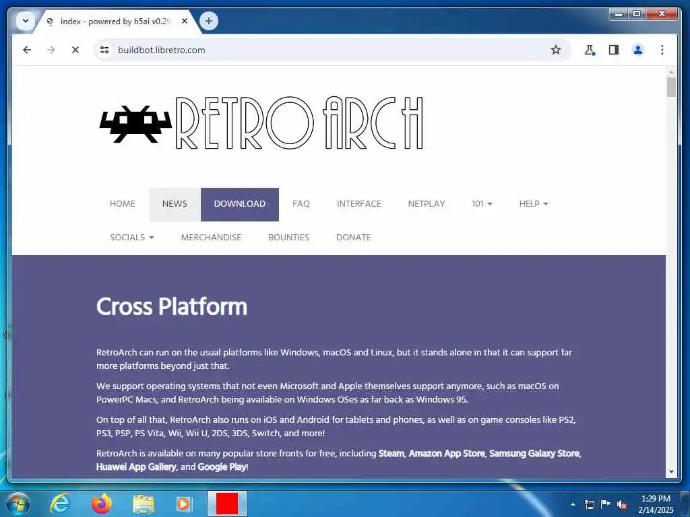Click the Show desktop strip

click(685, 504)
